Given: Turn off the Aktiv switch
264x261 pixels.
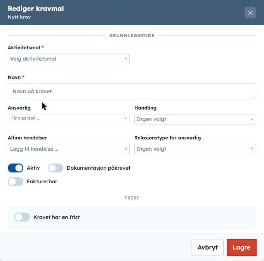Looking at the screenshot, I should [16, 168].
